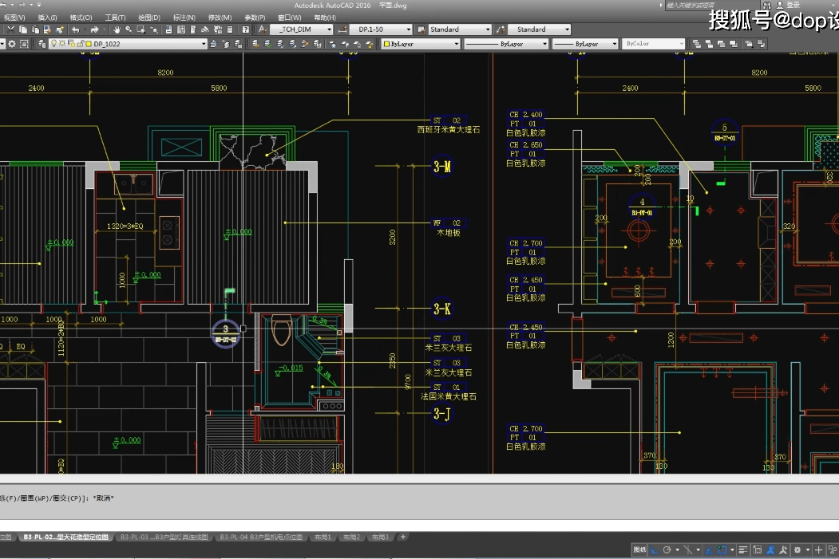This screenshot has height=559, width=839.
Task: Open the ByLayer lineweight dropdown
Action: point(585,44)
